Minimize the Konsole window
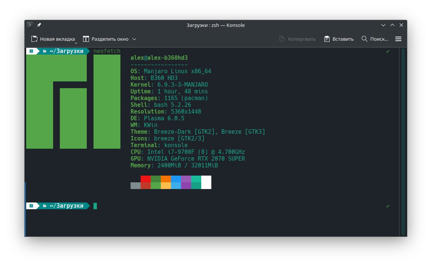432x266 pixels. pyautogui.click(x=383, y=25)
